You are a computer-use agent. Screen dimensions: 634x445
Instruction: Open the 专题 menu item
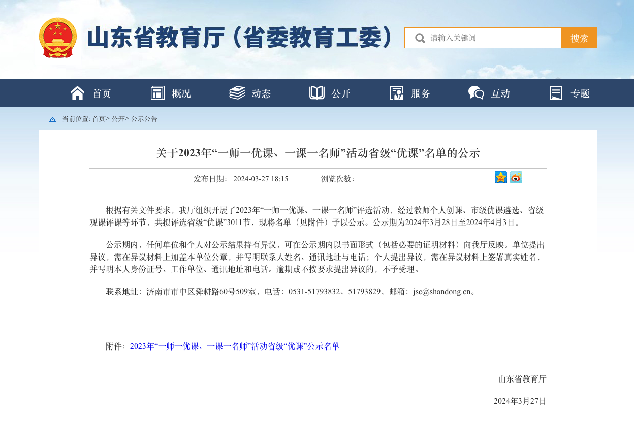pos(580,93)
